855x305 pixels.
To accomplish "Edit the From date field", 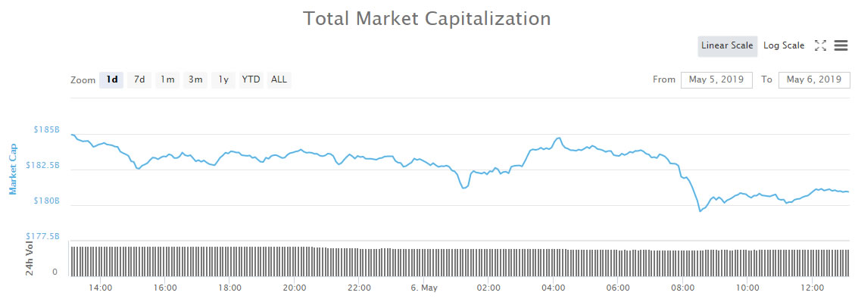I will [x=716, y=79].
